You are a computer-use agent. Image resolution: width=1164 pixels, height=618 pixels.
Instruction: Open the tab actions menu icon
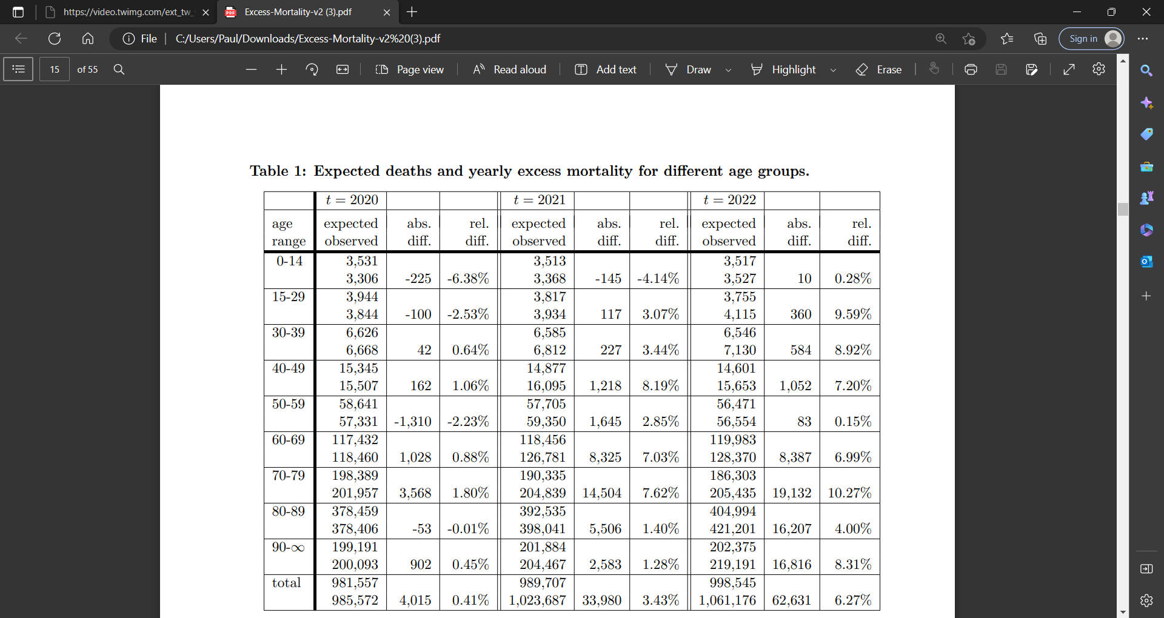coord(18,12)
